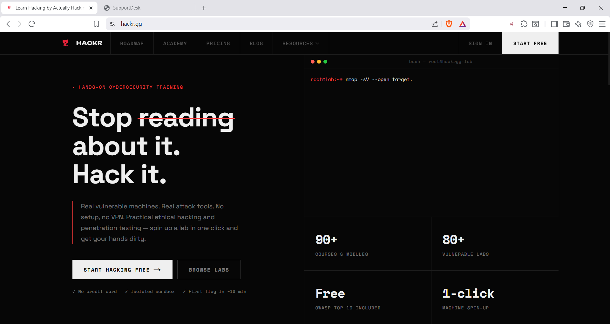Click the Sign In link

[x=480, y=44]
